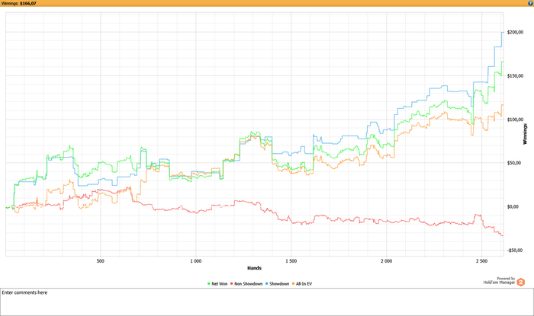Click the 1 500 hands x-axis label

(x=291, y=260)
